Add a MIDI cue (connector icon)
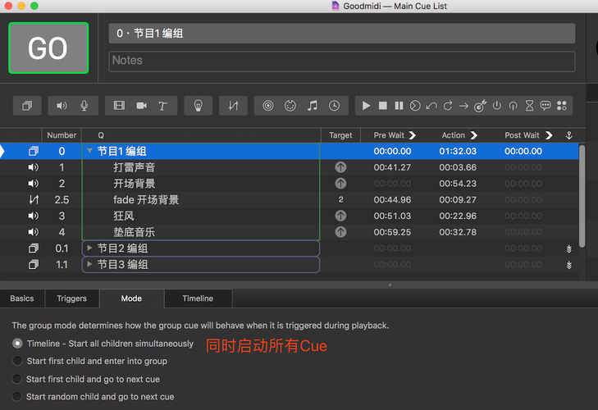 click(290, 106)
